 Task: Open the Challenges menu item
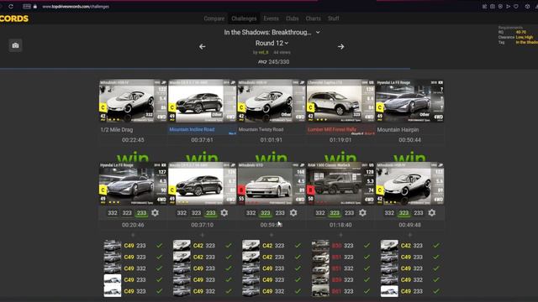[x=244, y=18]
